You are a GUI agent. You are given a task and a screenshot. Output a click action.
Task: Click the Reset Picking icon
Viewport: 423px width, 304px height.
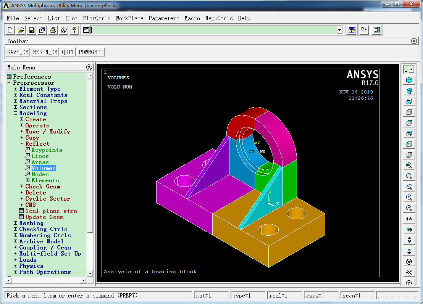pyautogui.click(x=364, y=30)
